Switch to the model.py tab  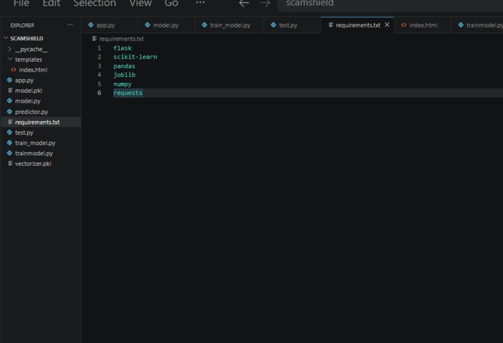pos(166,25)
